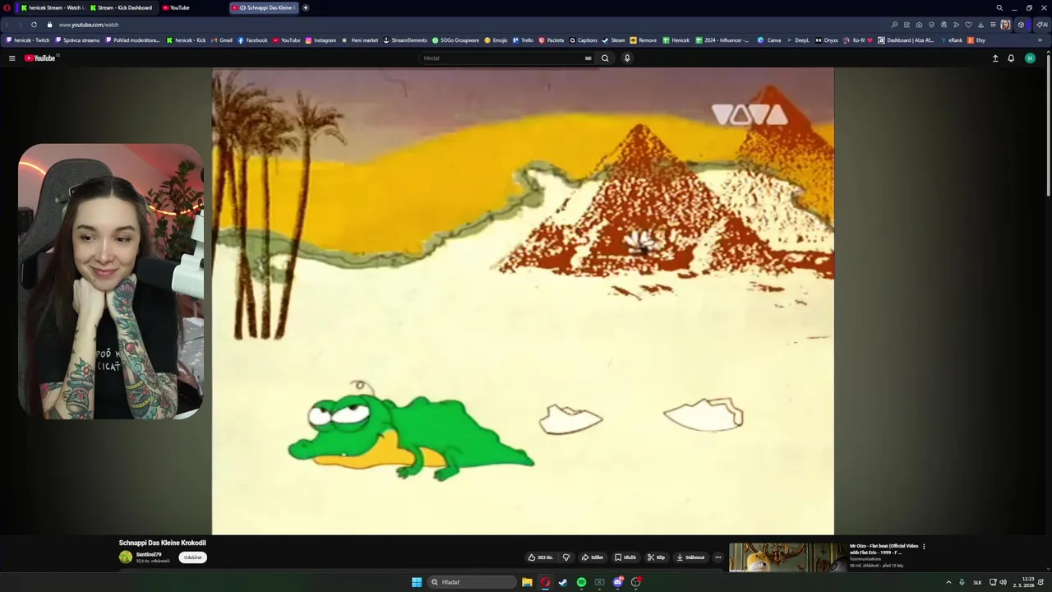Open the heart bookmarks icon in toolbar
Screen dimensions: 1052x592
(x=968, y=25)
